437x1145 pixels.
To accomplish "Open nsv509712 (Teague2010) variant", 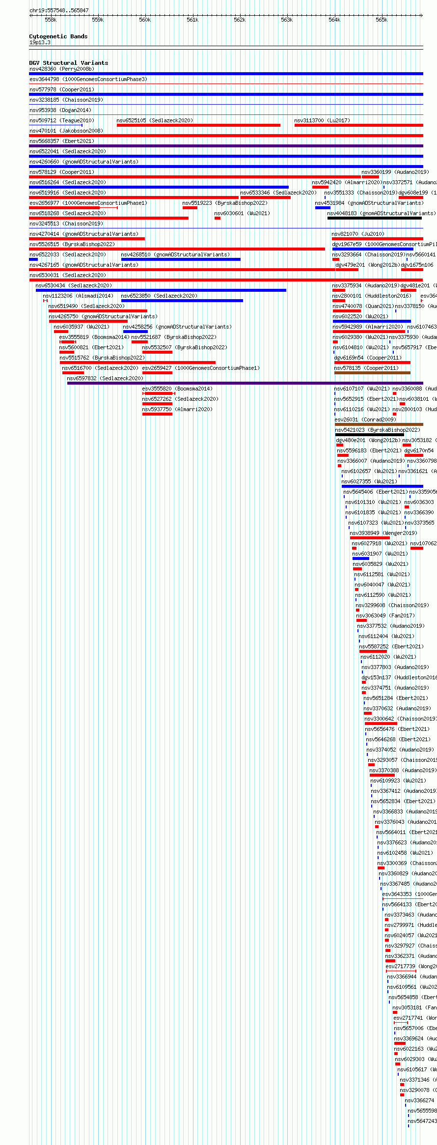I will coord(62,121).
